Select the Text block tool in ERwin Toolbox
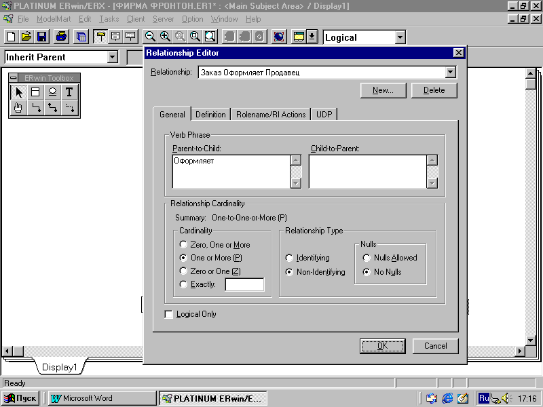Image resolution: width=543 pixels, height=407 pixels. coord(69,92)
